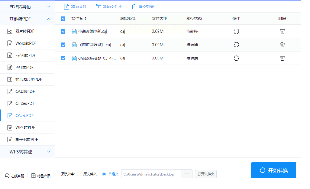Click file type icon of 《海底两万里》.caj

[74, 45]
